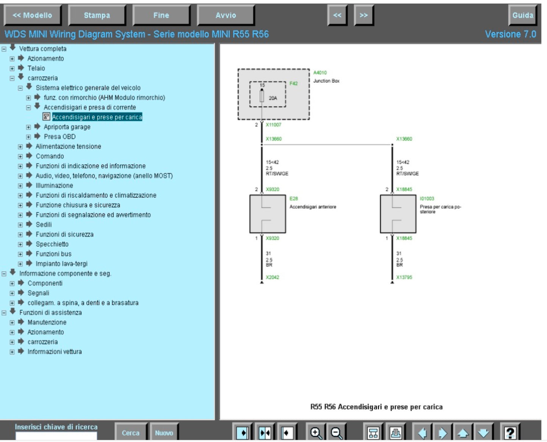Viewport: 547px width, 442px height.
Task: Open the Funzioni bus tree item
Action: point(53,254)
